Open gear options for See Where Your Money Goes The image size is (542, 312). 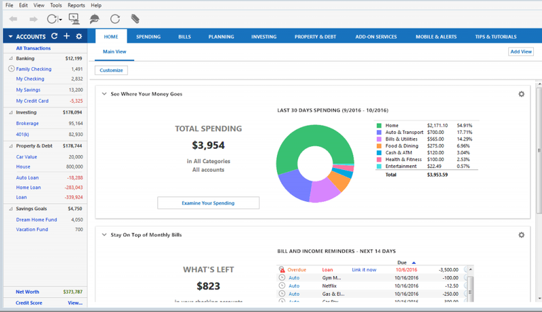(x=521, y=94)
